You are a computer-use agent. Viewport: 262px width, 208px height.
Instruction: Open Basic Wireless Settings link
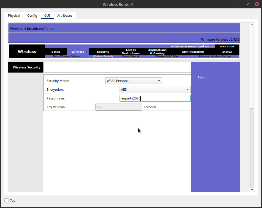click(67, 56)
